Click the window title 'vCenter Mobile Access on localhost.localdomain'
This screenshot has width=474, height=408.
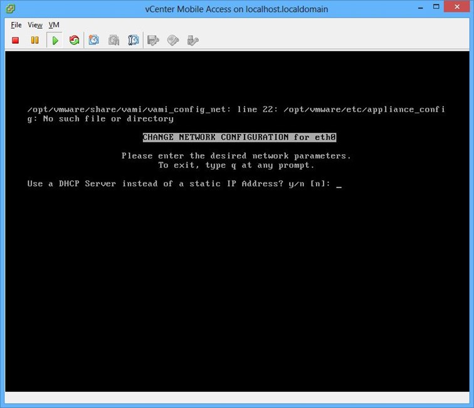tap(237, 9)
